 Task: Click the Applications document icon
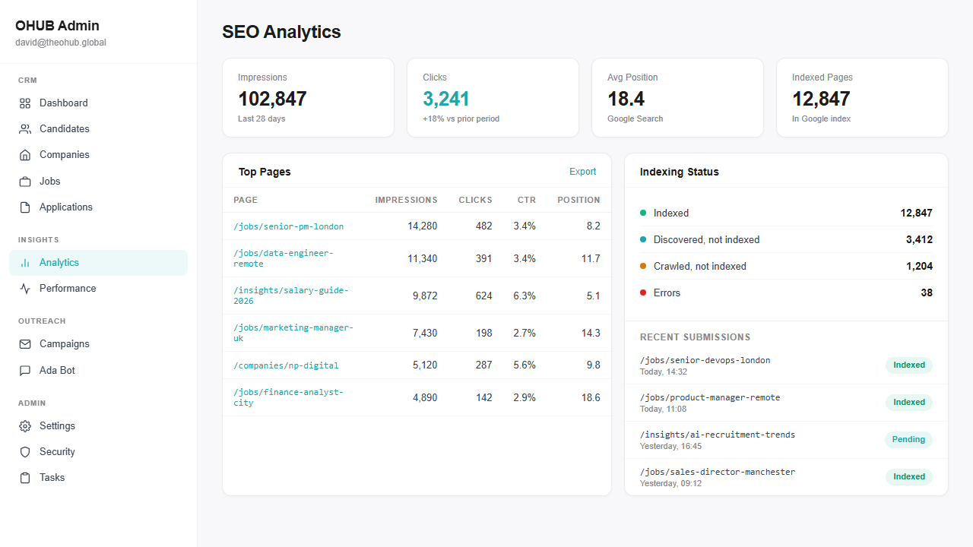(25, 207)
